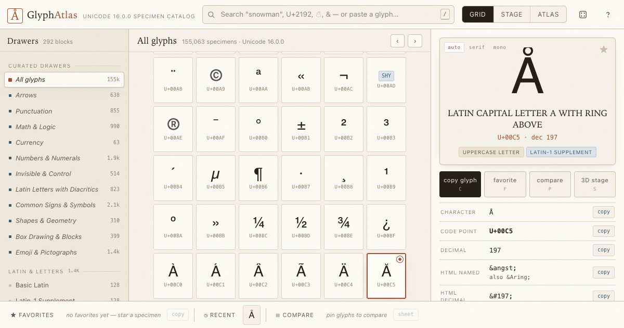Copy the HTML DECIMAL entity
Image resolution: width=624 pixels, height=328 pixels.
pos(604,296)
